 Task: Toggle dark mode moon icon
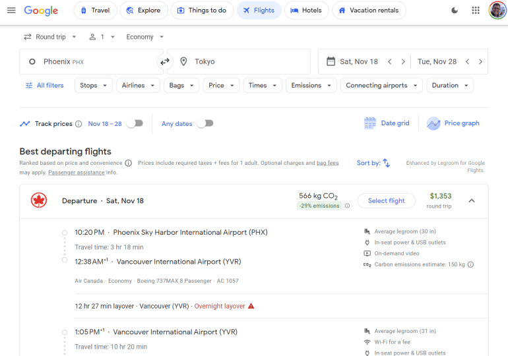[x=455, y=11]
